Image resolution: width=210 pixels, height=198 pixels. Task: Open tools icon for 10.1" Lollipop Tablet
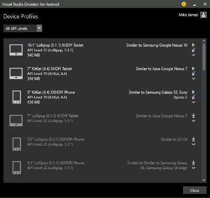click(x=193, y=50)
